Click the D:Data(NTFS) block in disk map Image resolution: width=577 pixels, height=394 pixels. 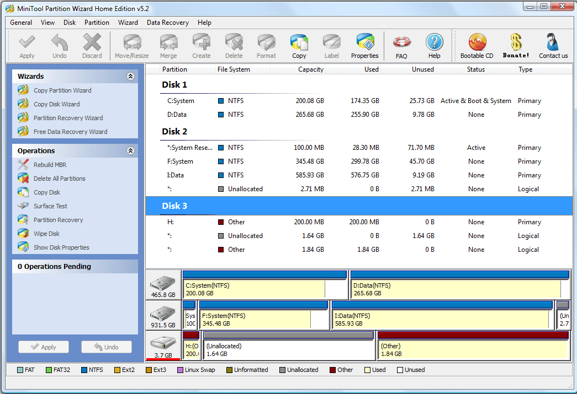tap(460, 285)
